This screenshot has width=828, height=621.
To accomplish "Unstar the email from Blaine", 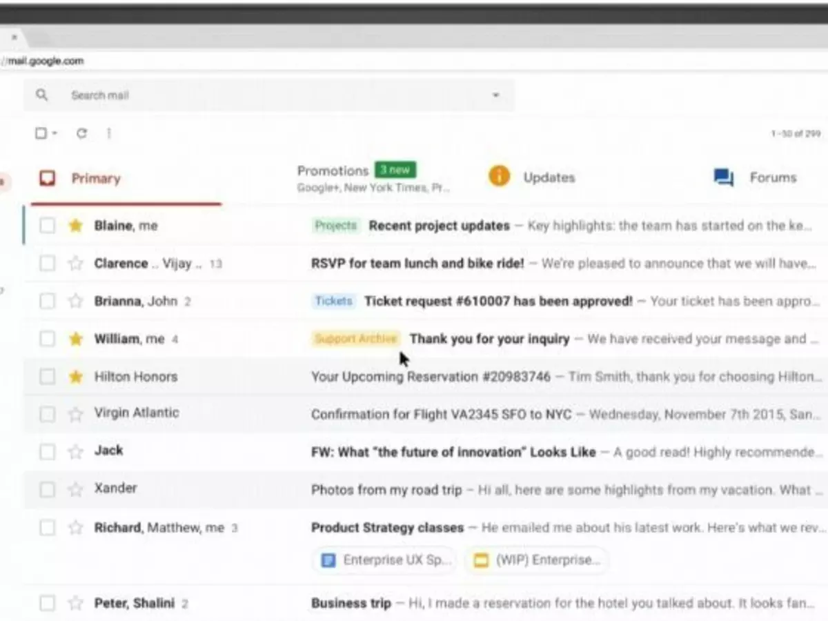I will click(74, 225).
